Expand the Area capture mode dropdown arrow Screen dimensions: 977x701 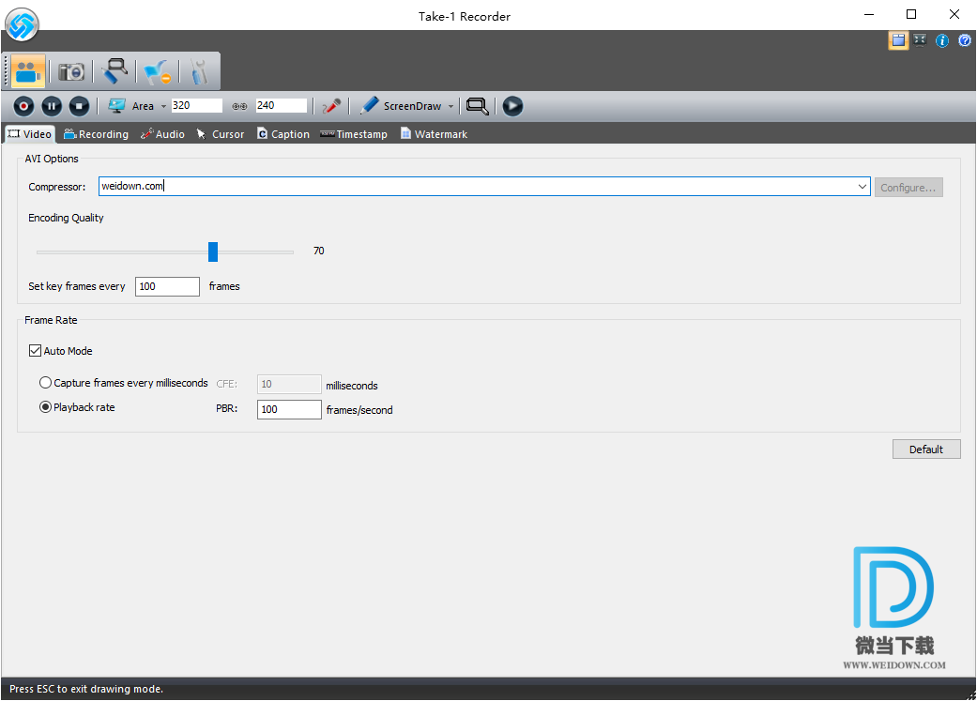164,107
